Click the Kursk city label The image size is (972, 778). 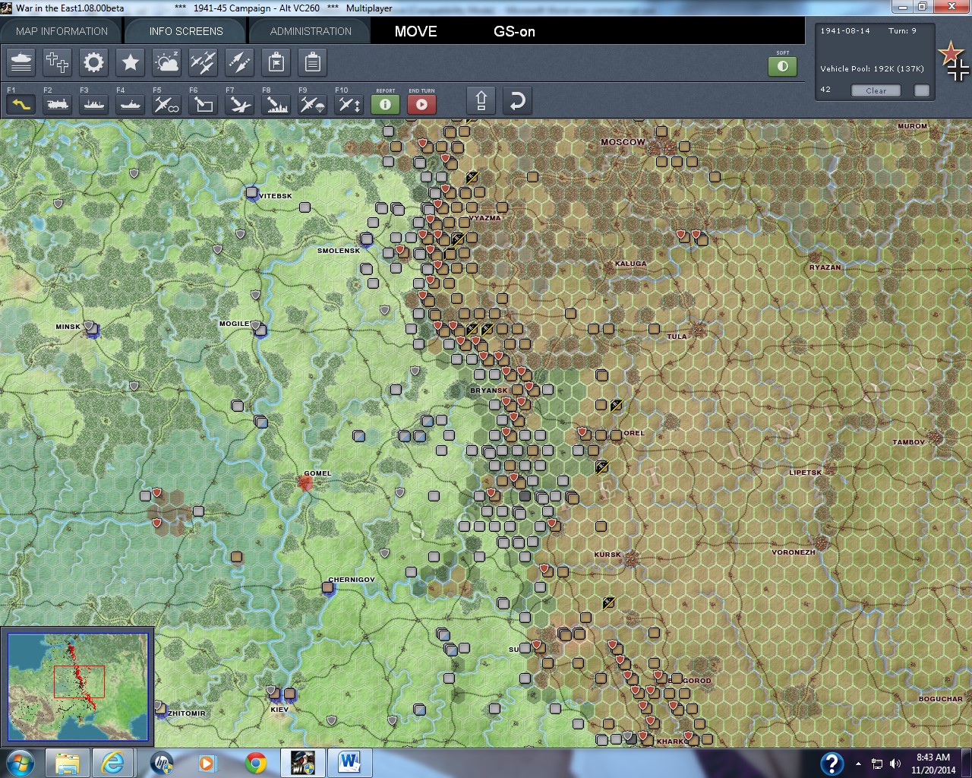607,555
